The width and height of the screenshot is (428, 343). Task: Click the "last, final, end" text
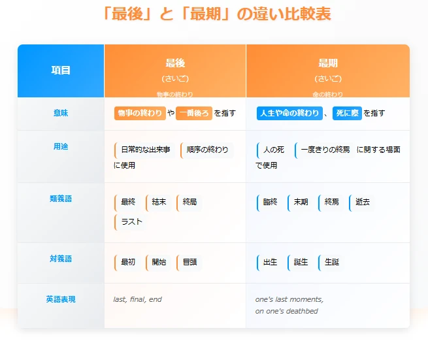pyautogui.click(x=137, y=299)
